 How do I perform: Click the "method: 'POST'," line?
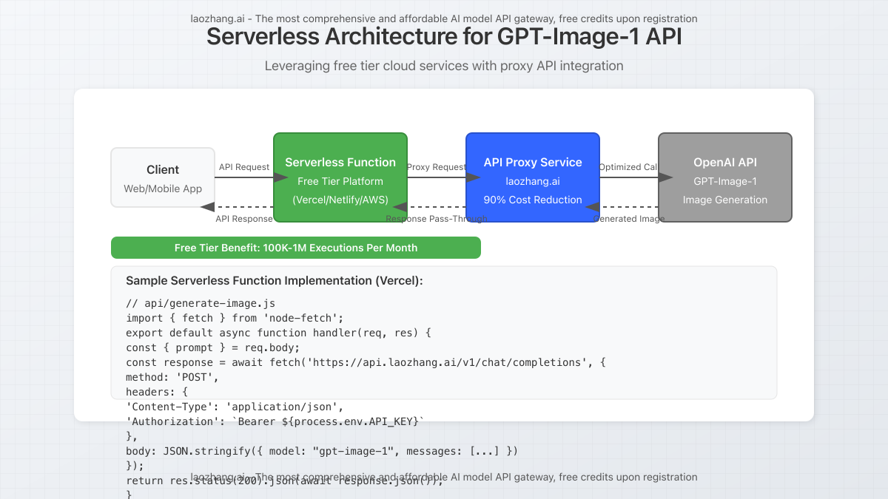[172, 377]
